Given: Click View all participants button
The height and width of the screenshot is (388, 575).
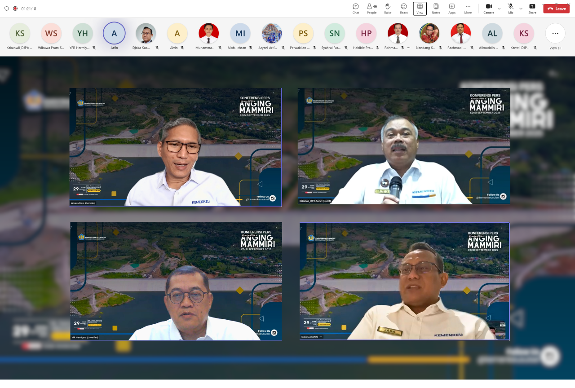Looking at the screenshot, I should [555, 36].
